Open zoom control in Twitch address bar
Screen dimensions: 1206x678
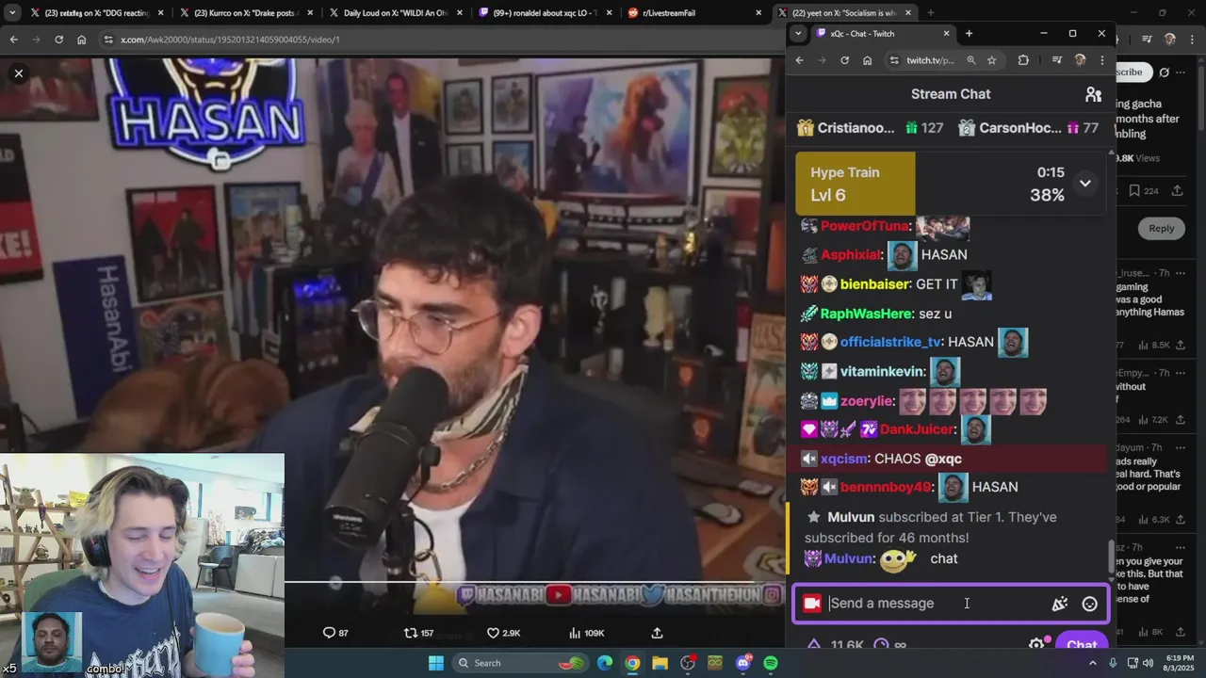tap(970, 60)
